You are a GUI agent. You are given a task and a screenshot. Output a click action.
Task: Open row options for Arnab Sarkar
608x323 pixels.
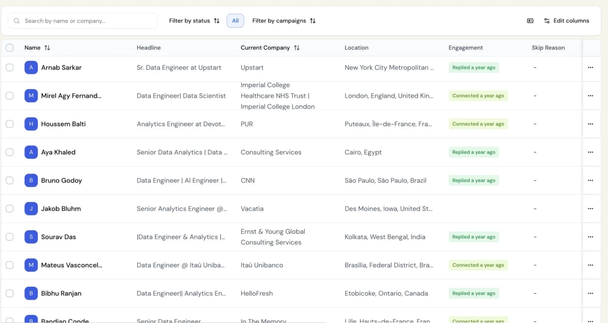point(590,67)
